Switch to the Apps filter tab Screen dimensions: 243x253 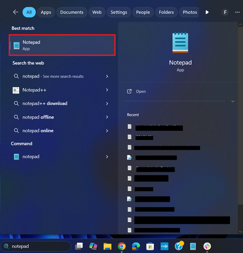coord(46,12)
